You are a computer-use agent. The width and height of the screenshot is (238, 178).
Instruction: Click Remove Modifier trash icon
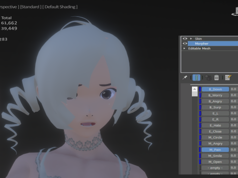point(216,78)
